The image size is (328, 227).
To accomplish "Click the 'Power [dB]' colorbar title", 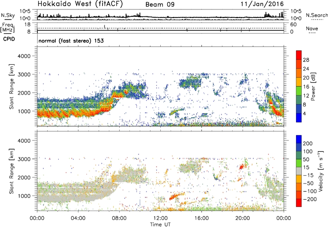I will [313, 86].
